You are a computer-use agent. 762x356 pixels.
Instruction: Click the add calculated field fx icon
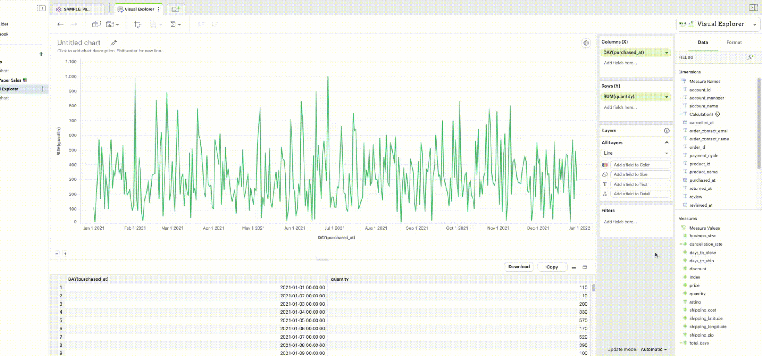click(x=750, y=57)
